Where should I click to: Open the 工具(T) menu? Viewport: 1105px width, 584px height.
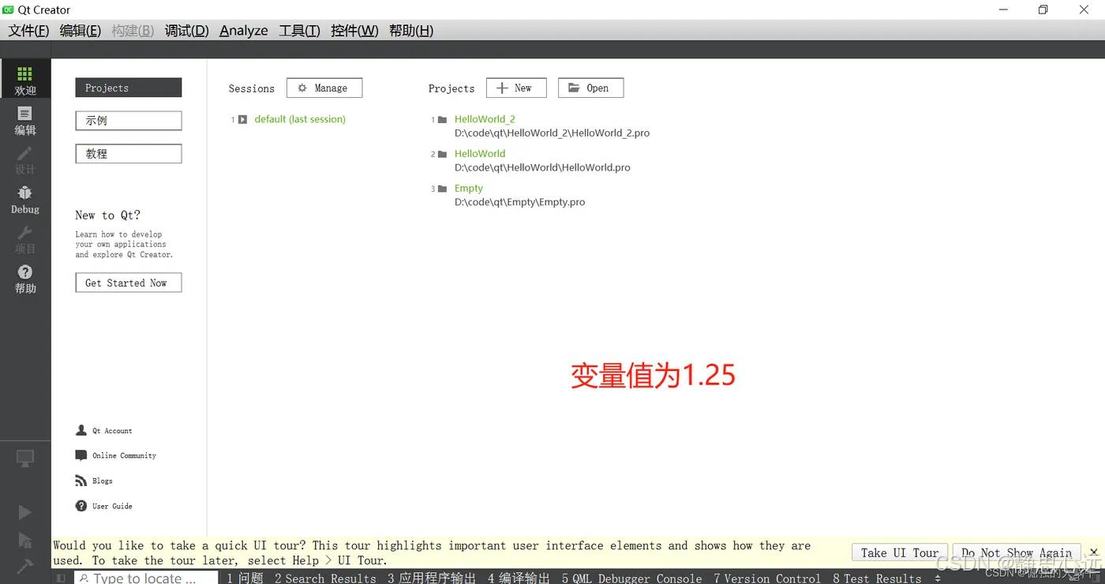pyautogui.click(x=299, y=31)
